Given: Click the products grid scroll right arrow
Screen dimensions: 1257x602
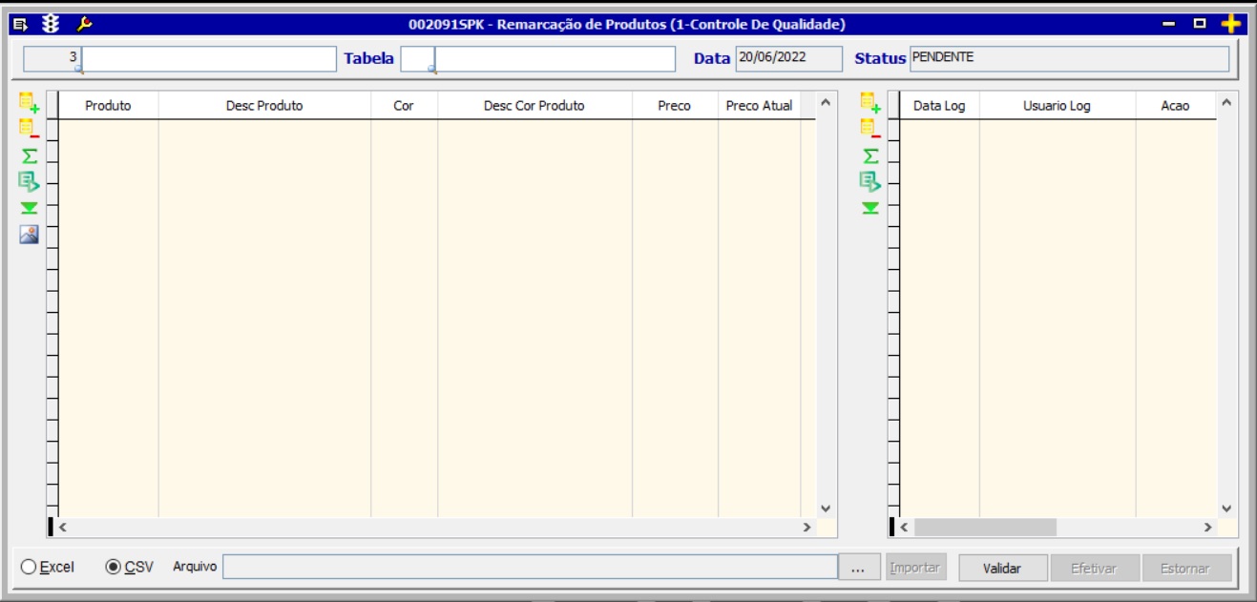Looking at the screenshot, I should [807, 527].
